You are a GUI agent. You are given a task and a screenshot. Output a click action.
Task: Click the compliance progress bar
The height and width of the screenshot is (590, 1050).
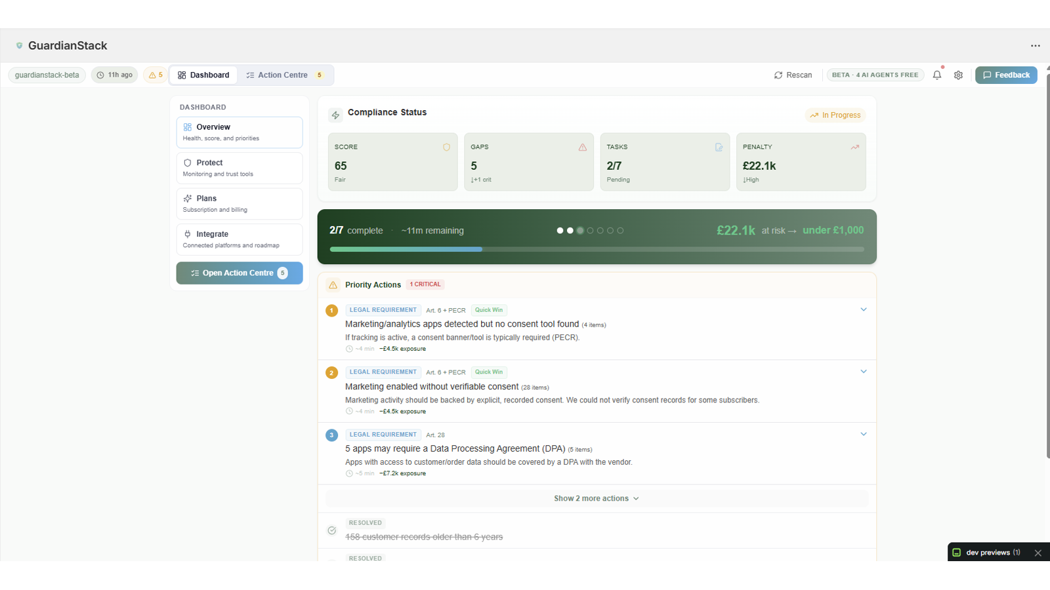point(597,249)
